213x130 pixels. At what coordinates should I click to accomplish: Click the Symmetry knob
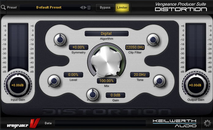pyautogui.click(x=59, y=39)
